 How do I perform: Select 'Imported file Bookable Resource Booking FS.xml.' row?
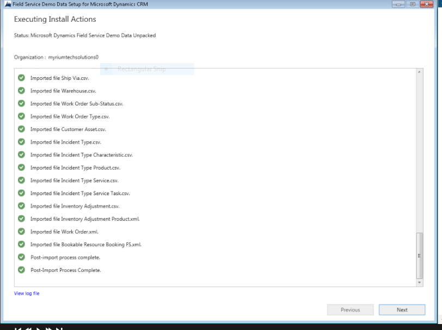click(86, 245)
